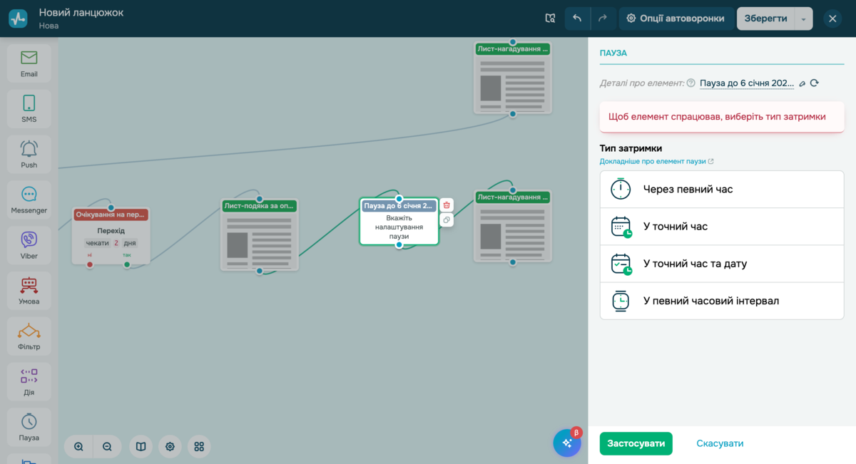Select the Email block in sidebar
The width and height of the screenshot is (856, 464).
tap(29, 63)
